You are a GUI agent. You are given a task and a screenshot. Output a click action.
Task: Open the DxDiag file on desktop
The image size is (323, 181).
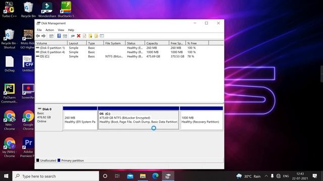(10, 64)
